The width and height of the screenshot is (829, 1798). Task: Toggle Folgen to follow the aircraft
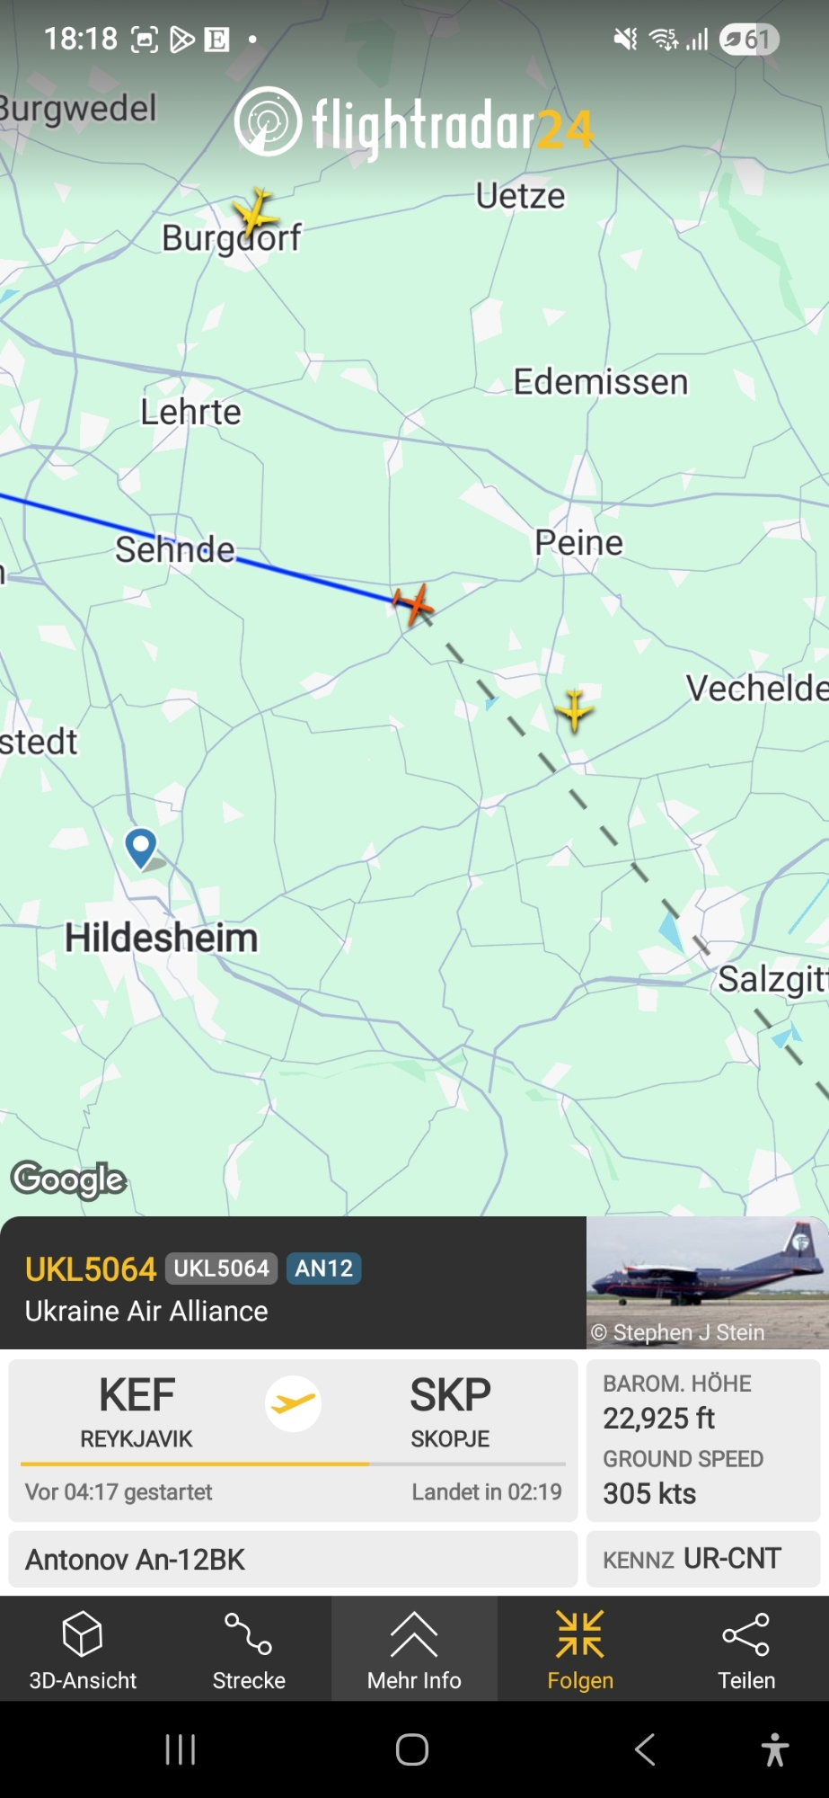[580, 1650]
